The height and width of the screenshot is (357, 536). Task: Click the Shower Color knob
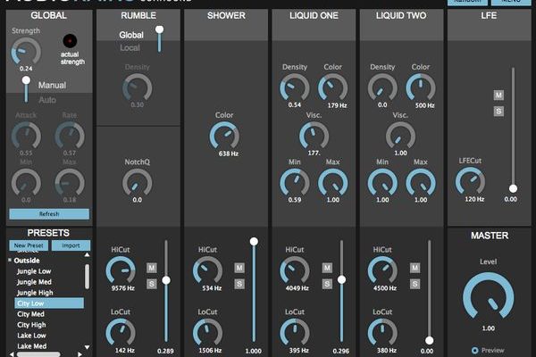tap(225, 136)
